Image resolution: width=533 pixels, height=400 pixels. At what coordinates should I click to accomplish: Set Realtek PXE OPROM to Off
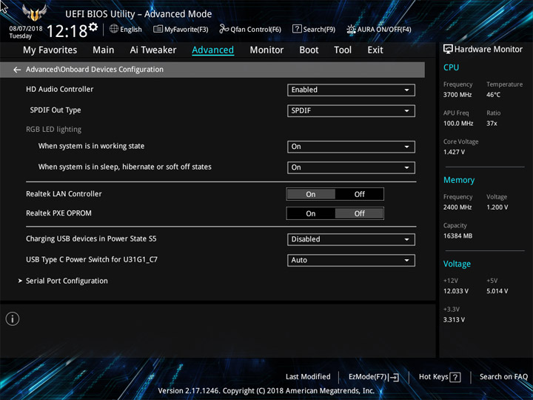tap(359, 213)
